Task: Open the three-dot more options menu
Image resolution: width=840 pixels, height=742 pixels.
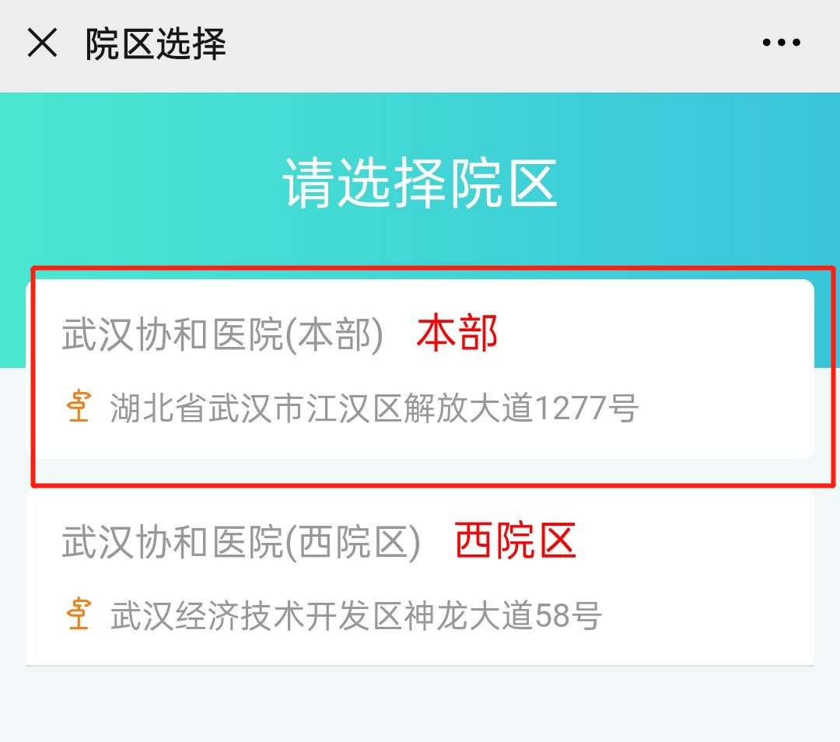Action: (781, 43)
